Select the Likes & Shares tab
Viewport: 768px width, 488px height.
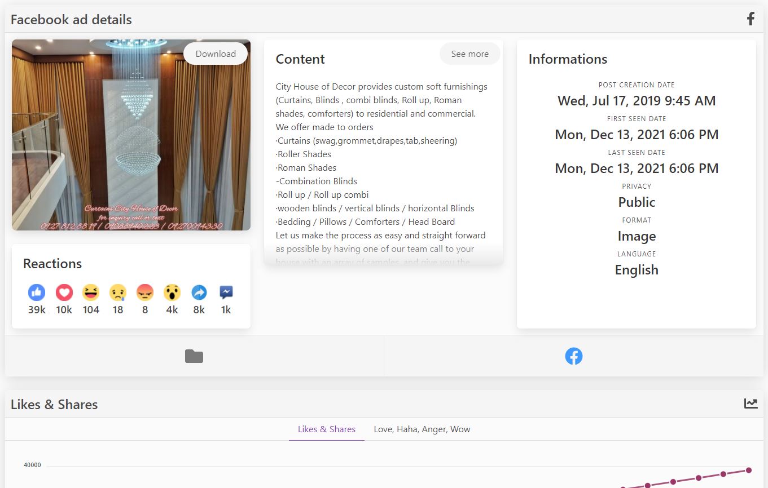pos(327,429)
